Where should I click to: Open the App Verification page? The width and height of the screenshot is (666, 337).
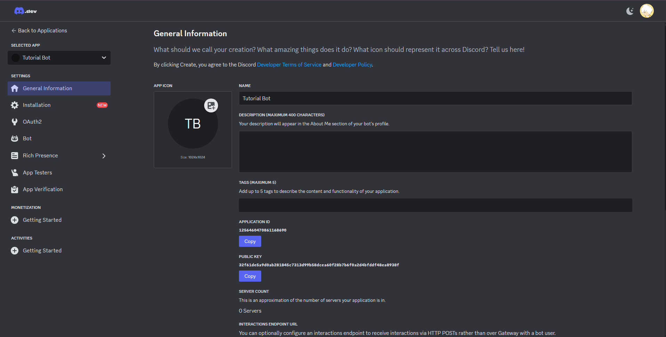pyautogui.click(x=43, y=189)
